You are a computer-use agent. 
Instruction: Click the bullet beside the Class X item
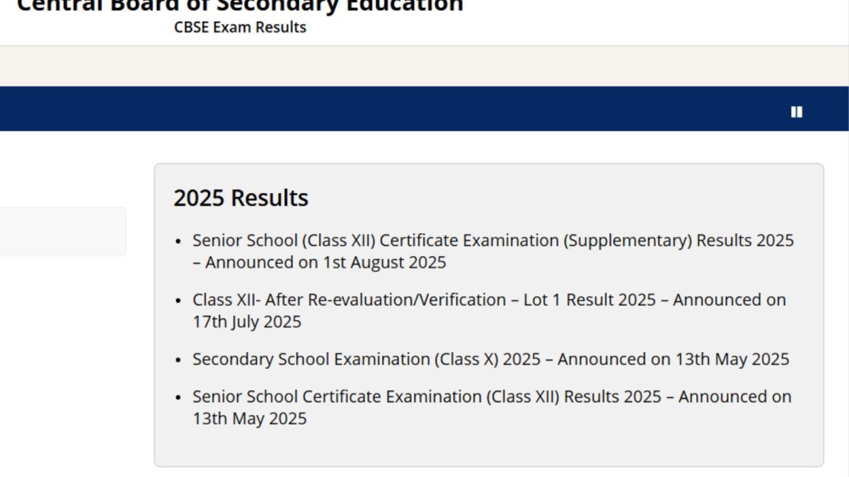178,360
